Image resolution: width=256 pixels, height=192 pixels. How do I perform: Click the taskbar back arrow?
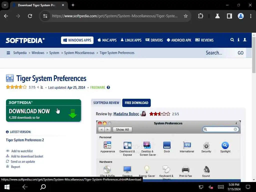tap(25, 187)
